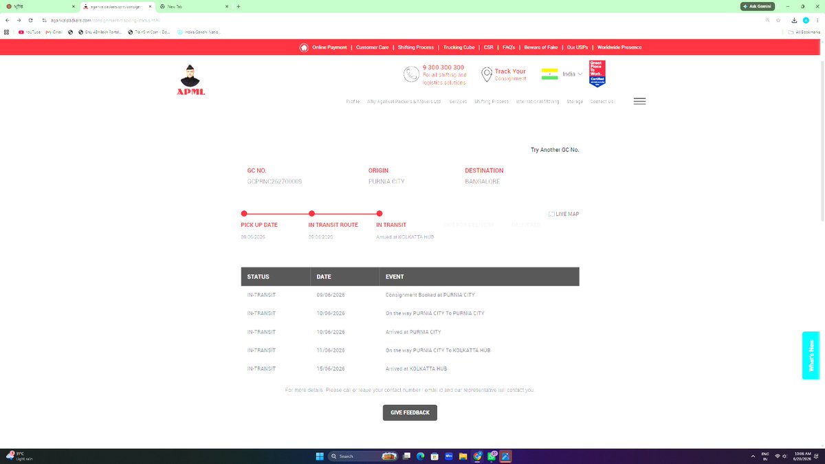The width and height of the screenshot is (825, 464).
Task: Open WhatsApp from the taskbar
Action: (x=492, y=456)
